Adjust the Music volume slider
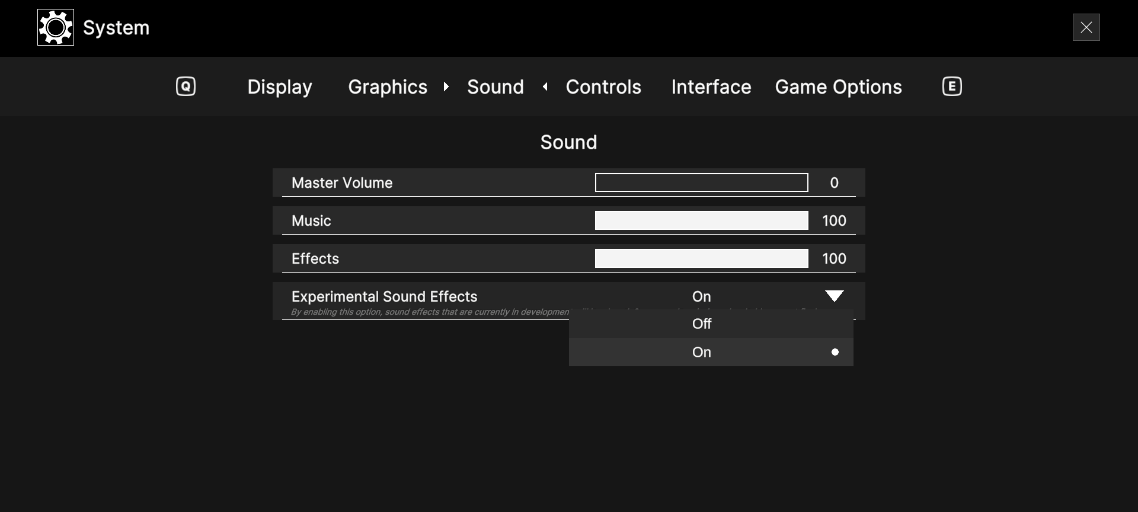1138x512 pixels. tap(702, 220)
